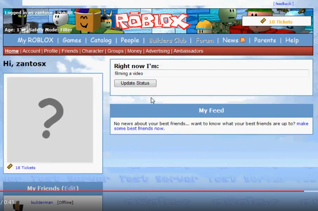Viewport: 318px width, 211px height.
Task: Click Edit in My Friends header
Action: (x=70, y=188)
